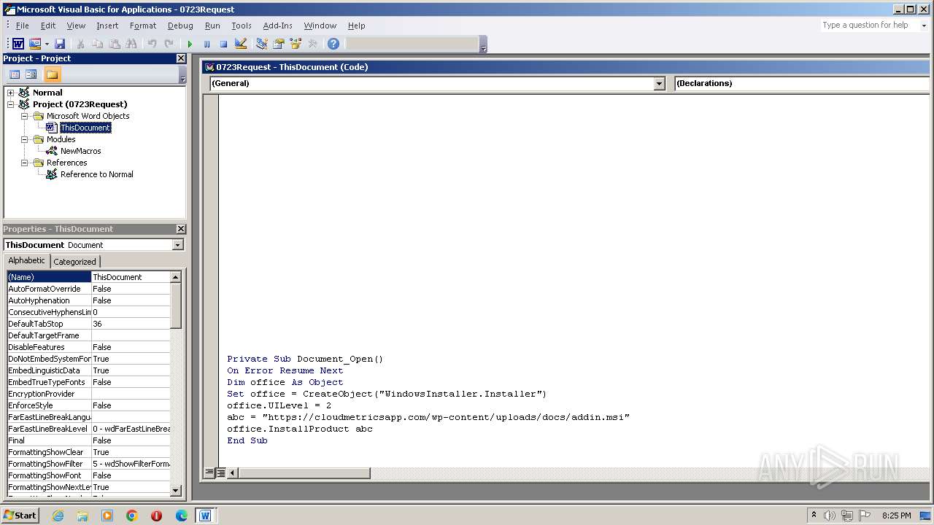The image size is (934, 525).
Task: Open the View menu
Action: [x=76, y=26]
